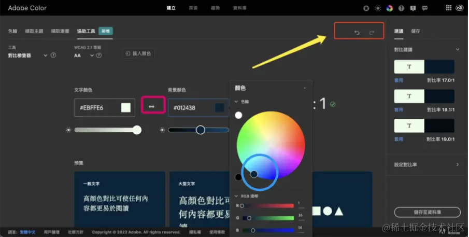Apply suggestion with ratio 17.0:1
Screen dimensions: 469x237
pos(399,80)
